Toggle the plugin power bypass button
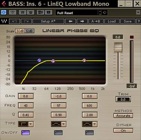Screen dimensions: 141x140 pos(3,12)
